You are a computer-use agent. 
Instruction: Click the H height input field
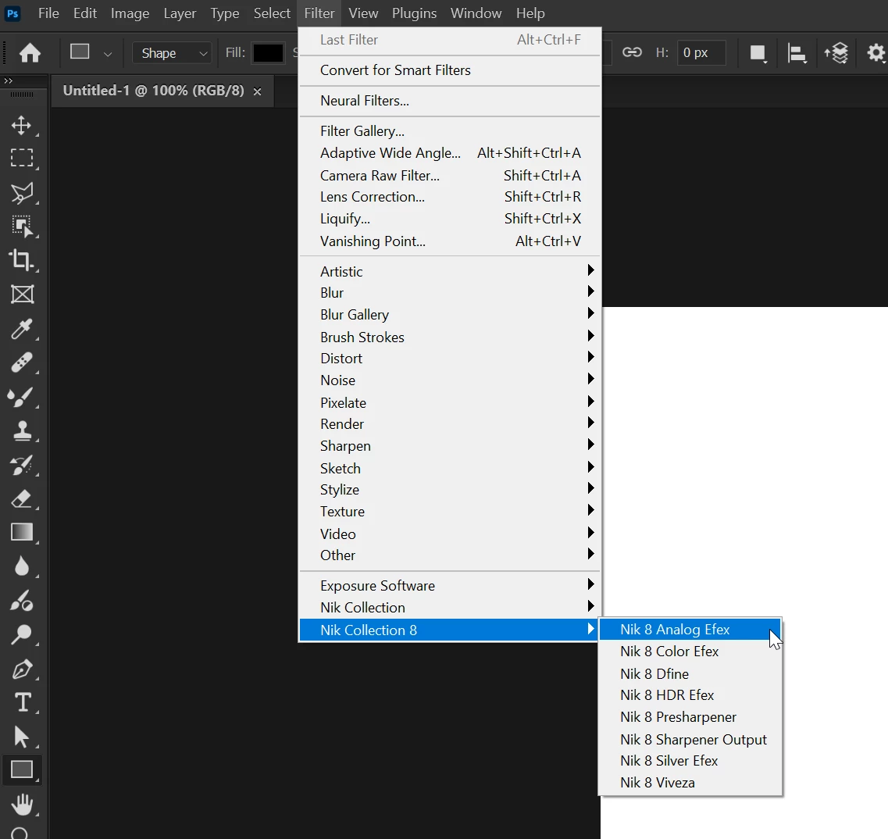pos(701,52)
